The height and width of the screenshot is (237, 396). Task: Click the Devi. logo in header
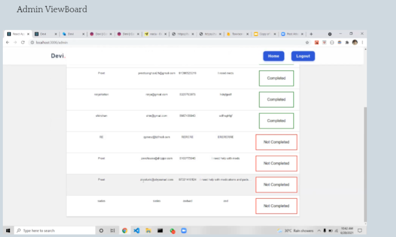tap(58, 56)
